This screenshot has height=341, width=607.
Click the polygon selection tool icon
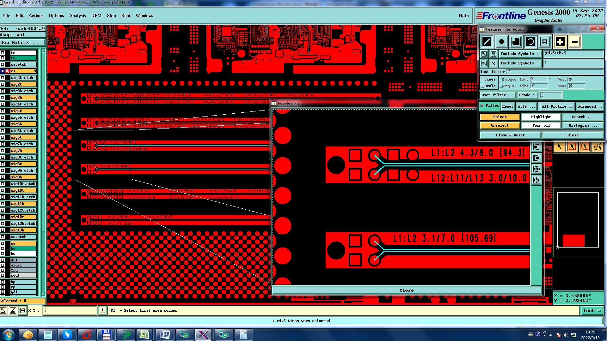585,147
